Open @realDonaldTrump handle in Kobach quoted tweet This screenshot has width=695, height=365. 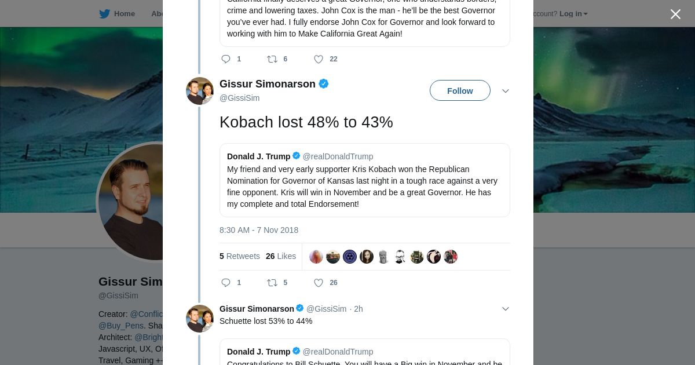[338, 156]
